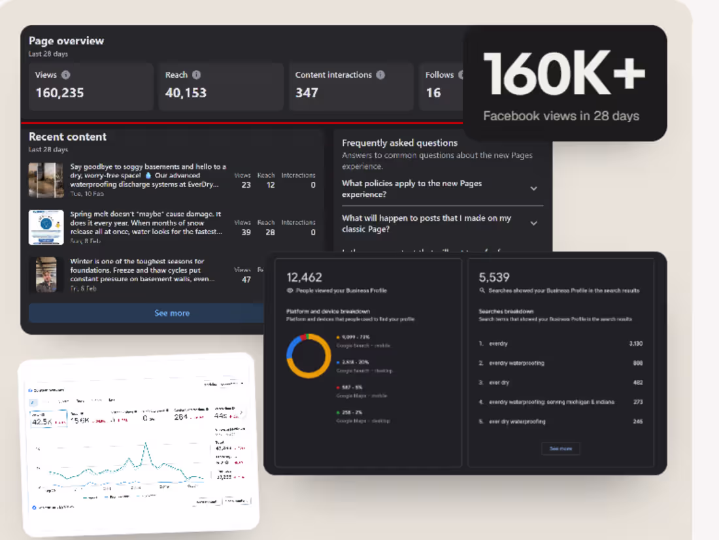Click the water drop emoji in first post
This screenshot has height=540, width=719.
pos(148,175)
